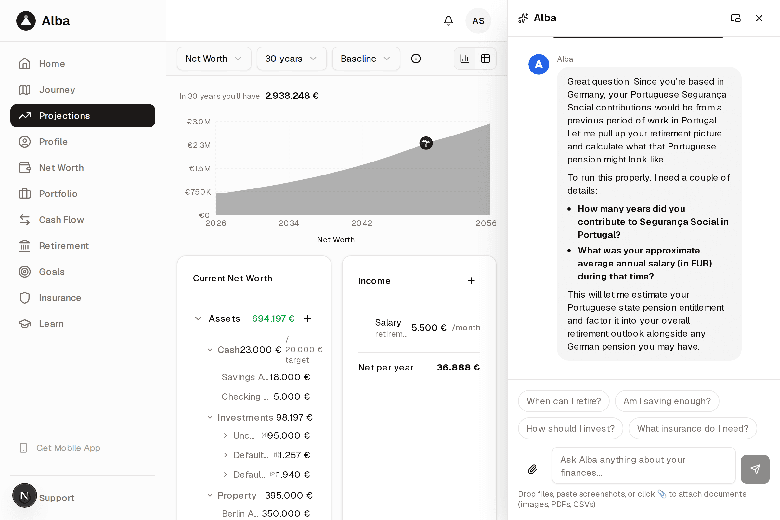Image resolution: width=780 pixels, height=520 pixels.
Task: Click the mobile phone icon
Action: [23, 448]
